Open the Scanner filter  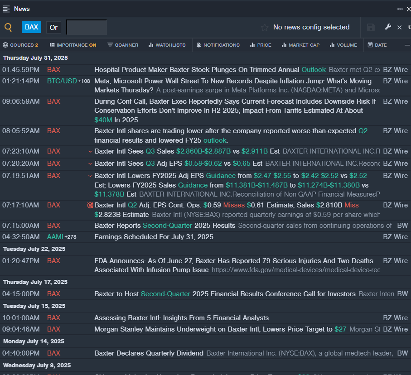[123, 45]
